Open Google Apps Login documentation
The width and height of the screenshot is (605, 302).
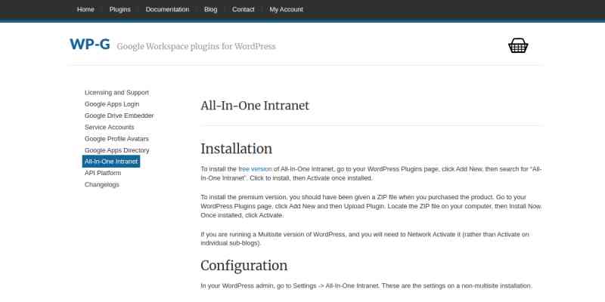coord(112,104)
